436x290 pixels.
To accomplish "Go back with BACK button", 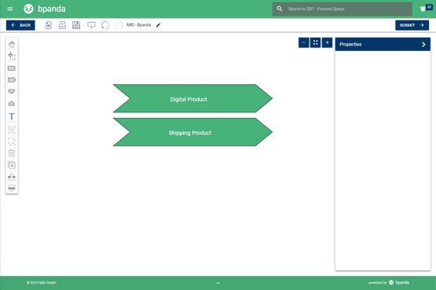I will point(20,25).
